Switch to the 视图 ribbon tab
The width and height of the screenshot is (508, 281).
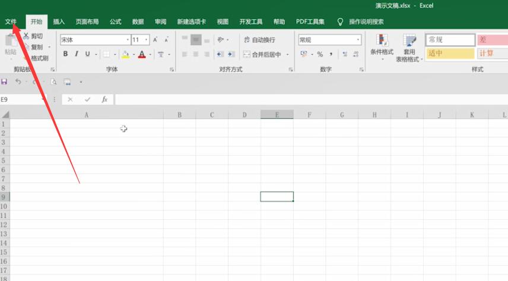223,22
